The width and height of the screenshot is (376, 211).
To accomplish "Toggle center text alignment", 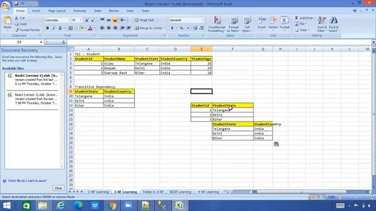I will pos(109,28).
